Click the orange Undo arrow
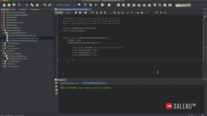Screen dimensions: 207x116 pyautogui.click(x=45, y=5)
